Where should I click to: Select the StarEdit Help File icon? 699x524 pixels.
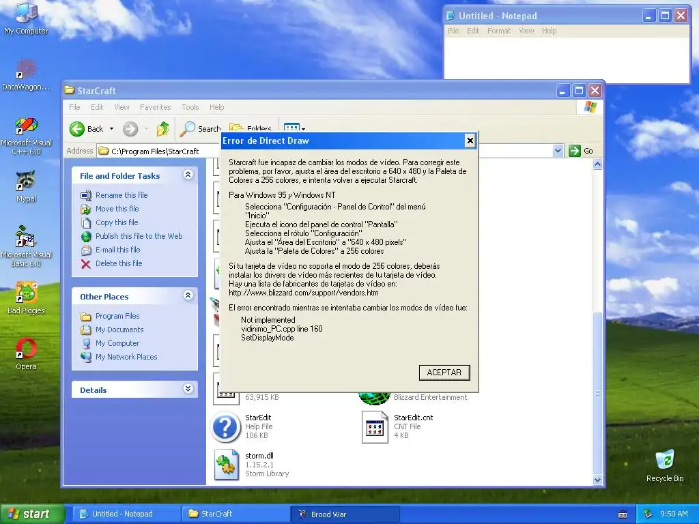(x=225, y=426)
